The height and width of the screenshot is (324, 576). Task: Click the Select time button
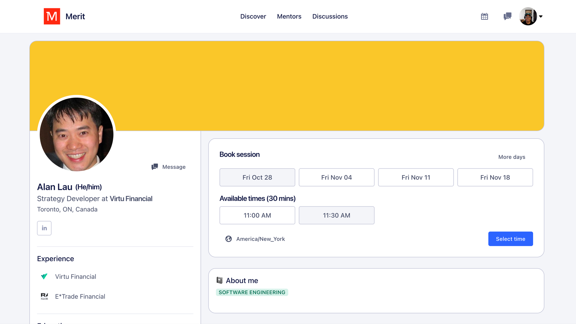click(510, 239)
